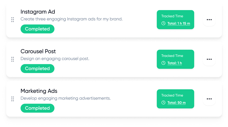The image size is (228, 127).
Task: Open the 'Total: 50 m' time link
Action: (x=177, y=103)
